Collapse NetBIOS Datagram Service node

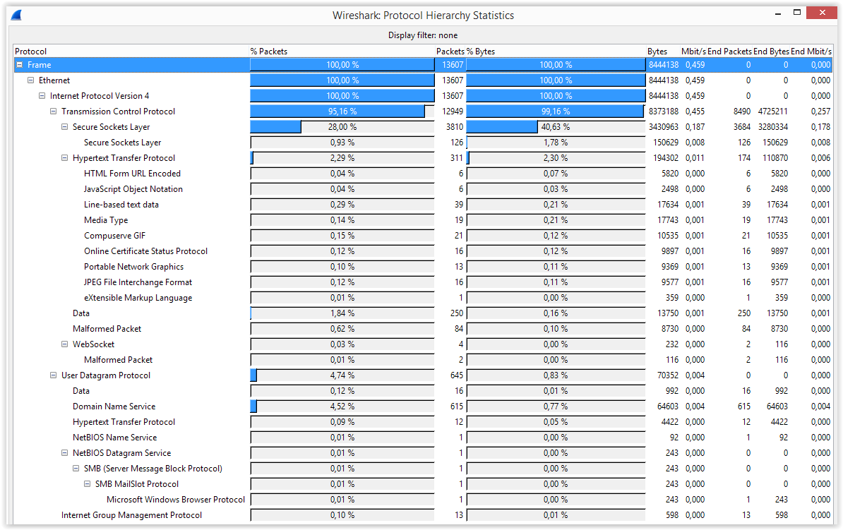tap(64, 452)
